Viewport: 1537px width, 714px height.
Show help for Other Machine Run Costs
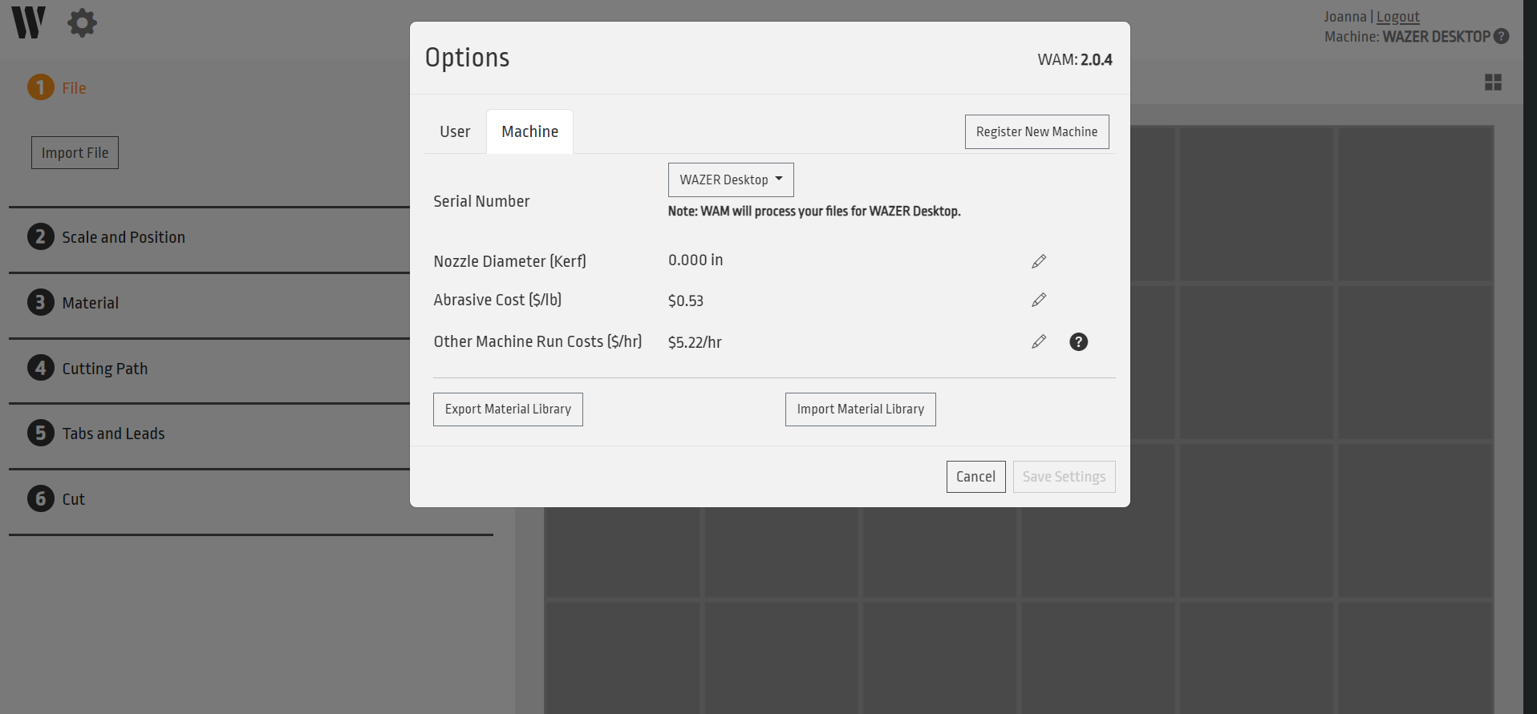1079,342
